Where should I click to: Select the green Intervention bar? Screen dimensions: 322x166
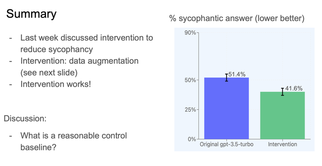point(283,115)
